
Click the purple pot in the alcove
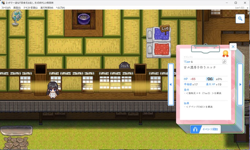coord(83,18)
